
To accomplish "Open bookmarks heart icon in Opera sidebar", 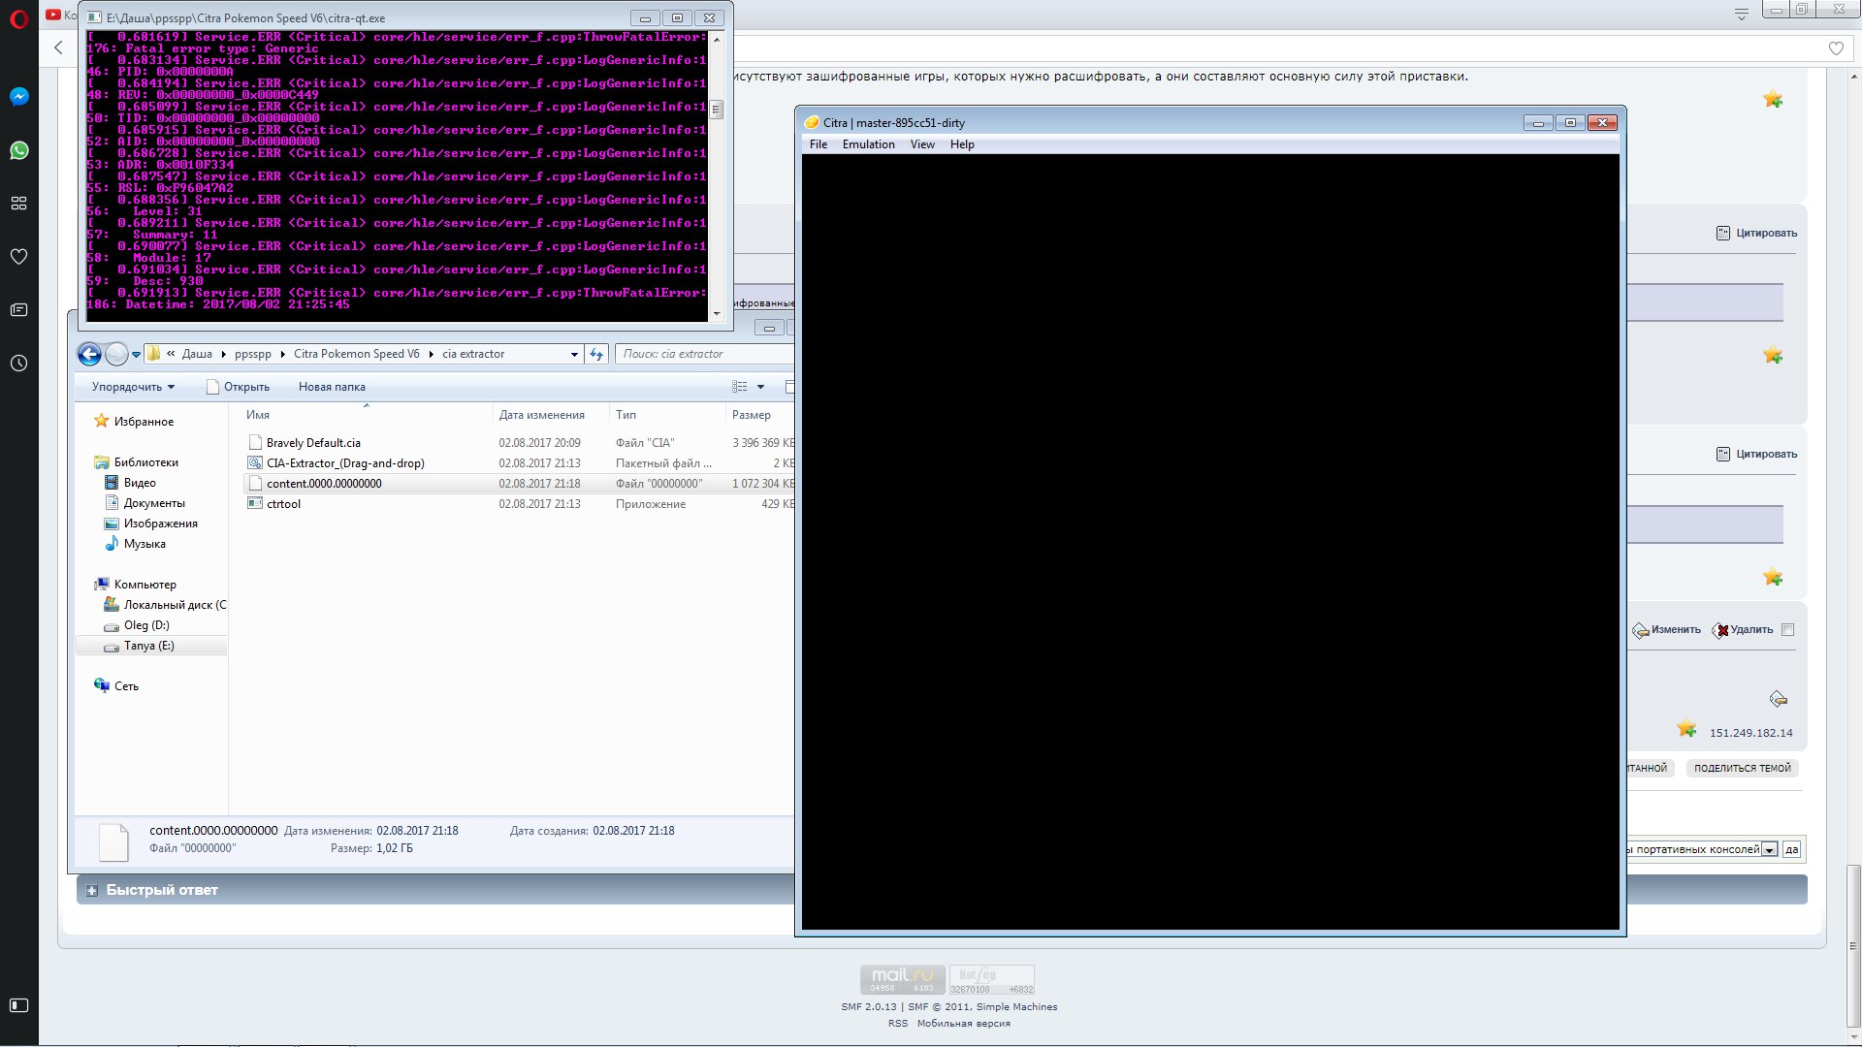I will click(18, 257).
